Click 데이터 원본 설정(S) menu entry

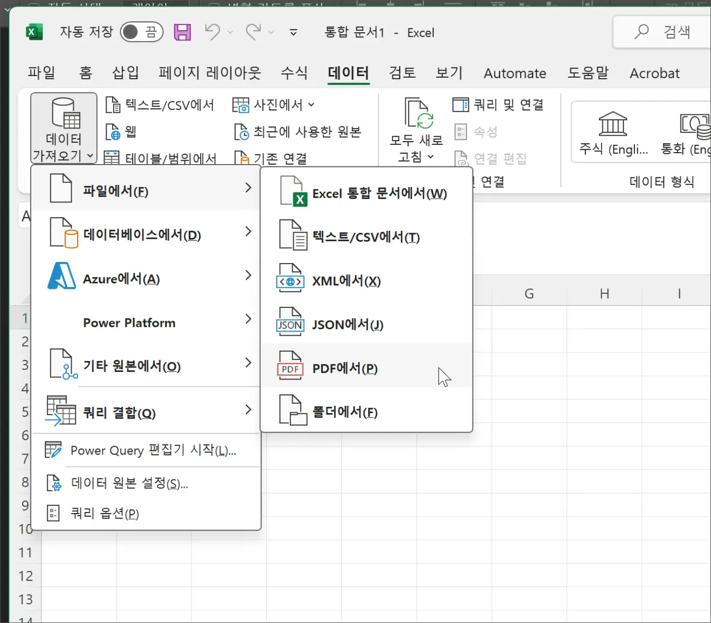click(145, 483)
